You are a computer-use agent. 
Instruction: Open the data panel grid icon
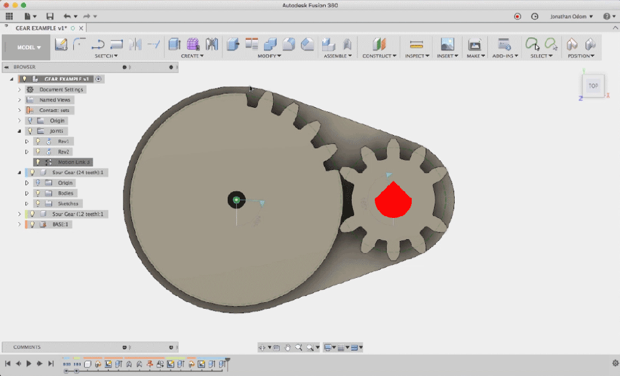click(x=9, y=16)
